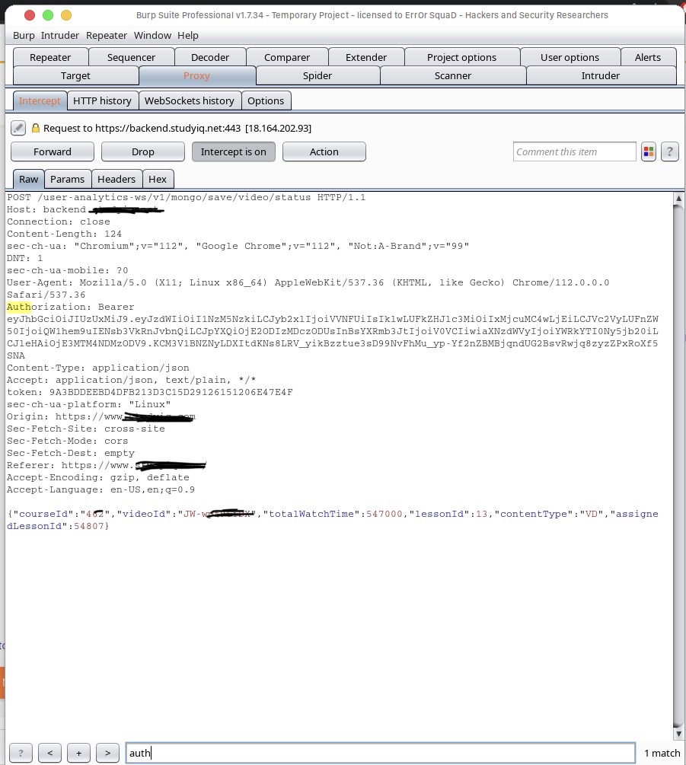This screenshot has height=765, width=686.
Task: Click the '1 match' search result label
Action: click(x=662, y=753)
